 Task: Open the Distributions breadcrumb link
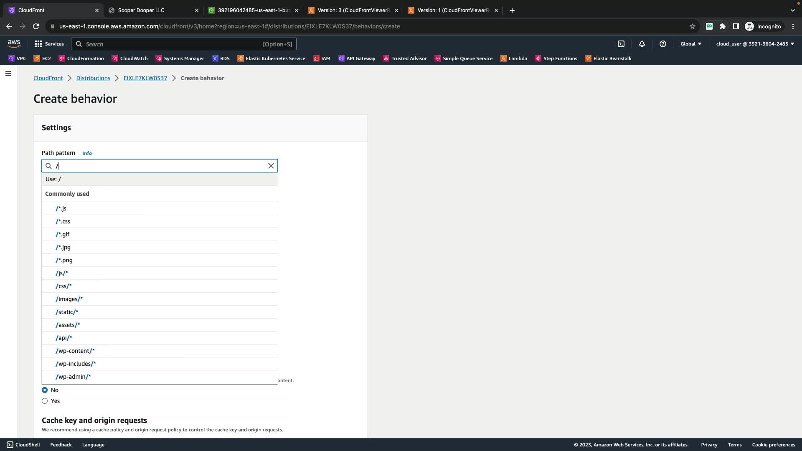point(93,78)
